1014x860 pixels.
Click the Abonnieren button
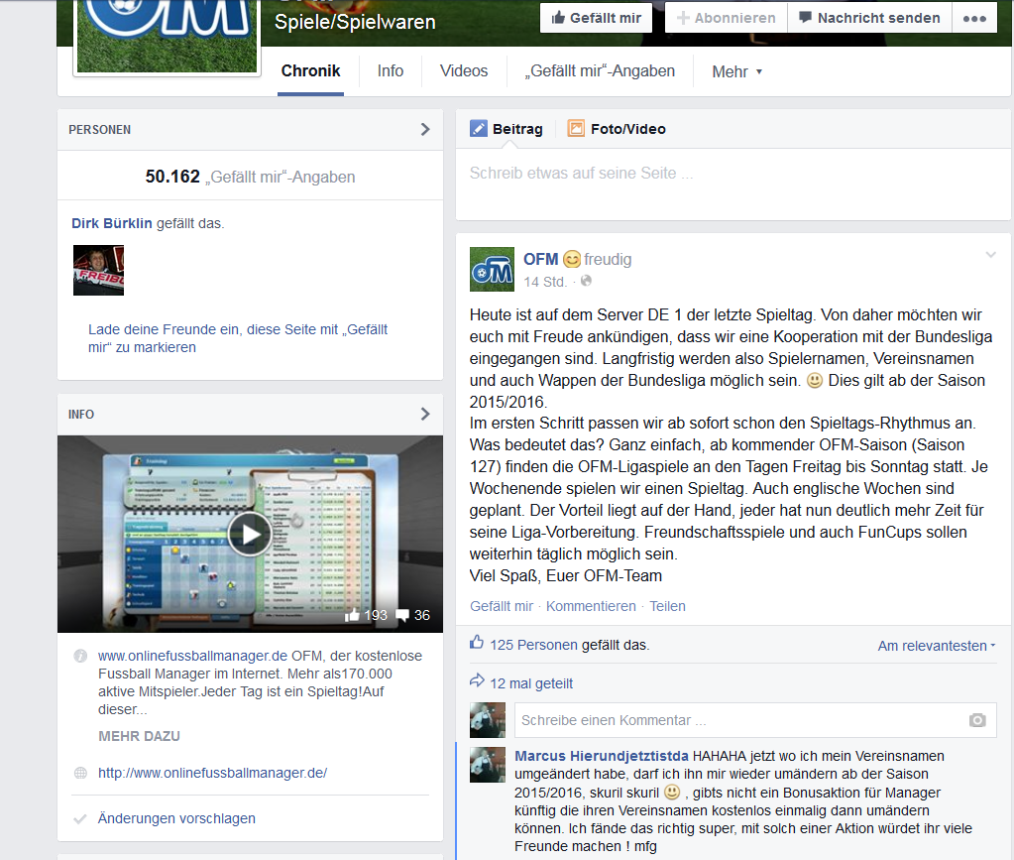[x=727, y=18]
